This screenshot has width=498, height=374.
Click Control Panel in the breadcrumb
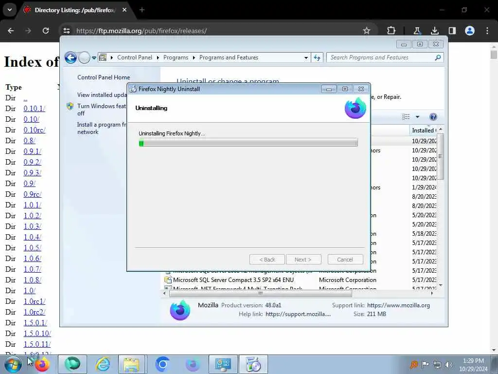(135, 57)
